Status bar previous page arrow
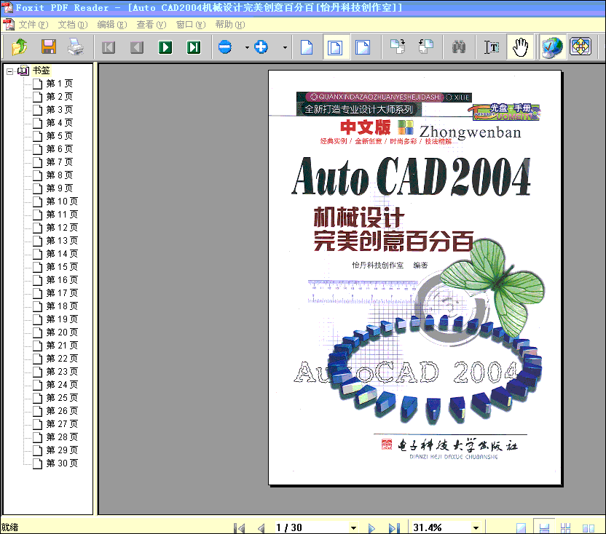The height and width of the screenshot is (534, 606). [x=261, y=528]
